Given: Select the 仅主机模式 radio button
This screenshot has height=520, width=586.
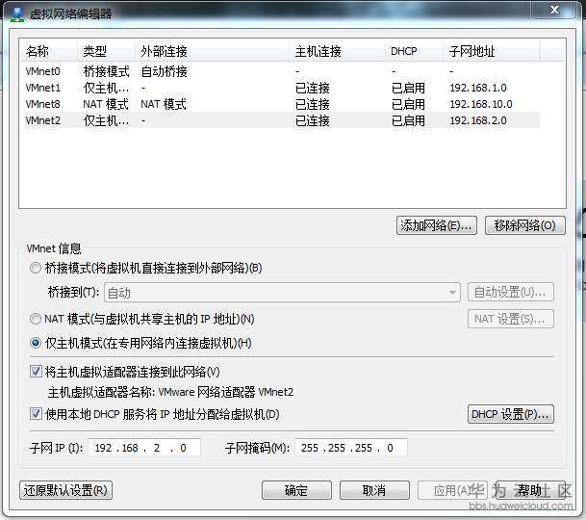Looking at the screenshot, I should [36, 343].
